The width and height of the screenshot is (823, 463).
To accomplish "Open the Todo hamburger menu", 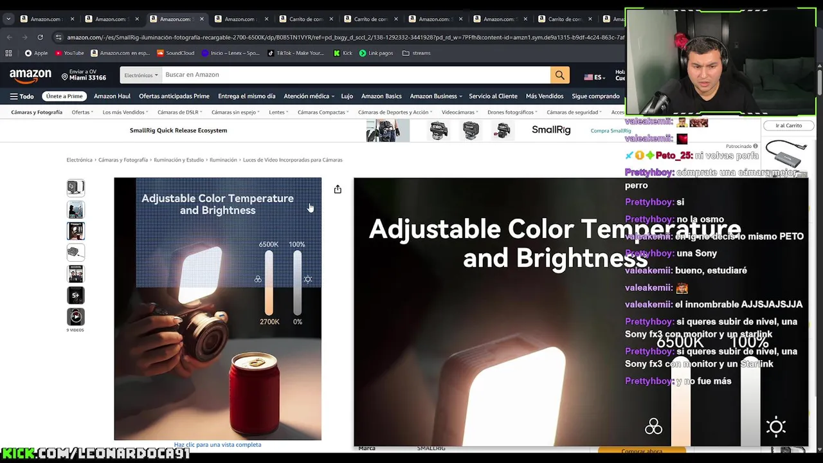I will point(21,96).
